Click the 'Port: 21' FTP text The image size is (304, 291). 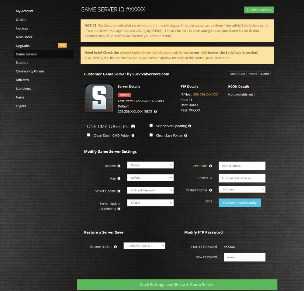click(x=186, y=100)
